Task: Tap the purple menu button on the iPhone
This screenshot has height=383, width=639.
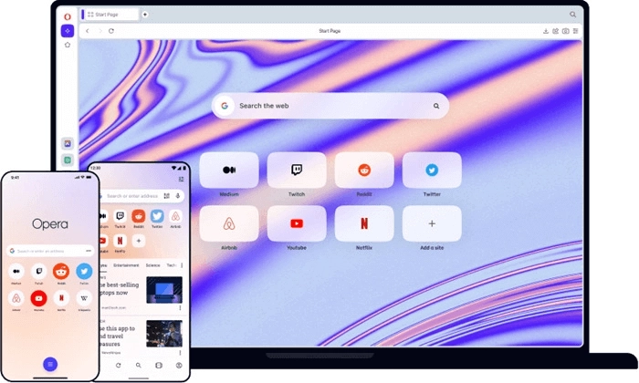Action: [x=50, y=364]
